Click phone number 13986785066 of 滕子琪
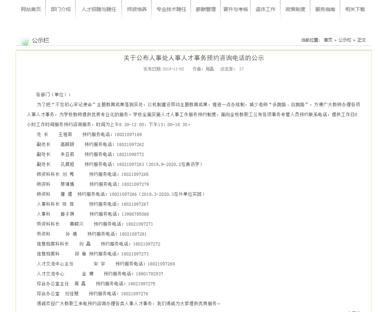 click(x=135, y=214)
